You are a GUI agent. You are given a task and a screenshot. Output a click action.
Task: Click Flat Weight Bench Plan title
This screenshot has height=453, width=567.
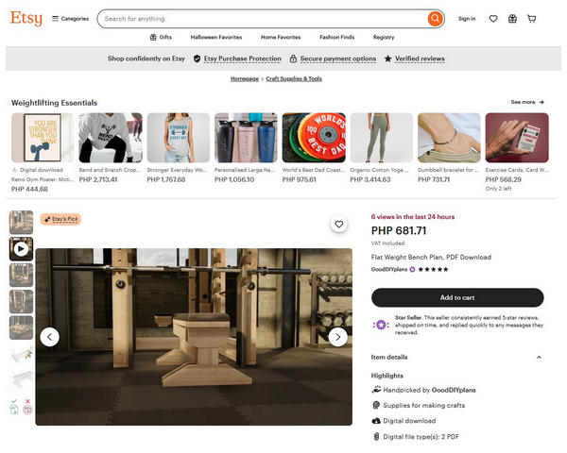pos(431,258)
